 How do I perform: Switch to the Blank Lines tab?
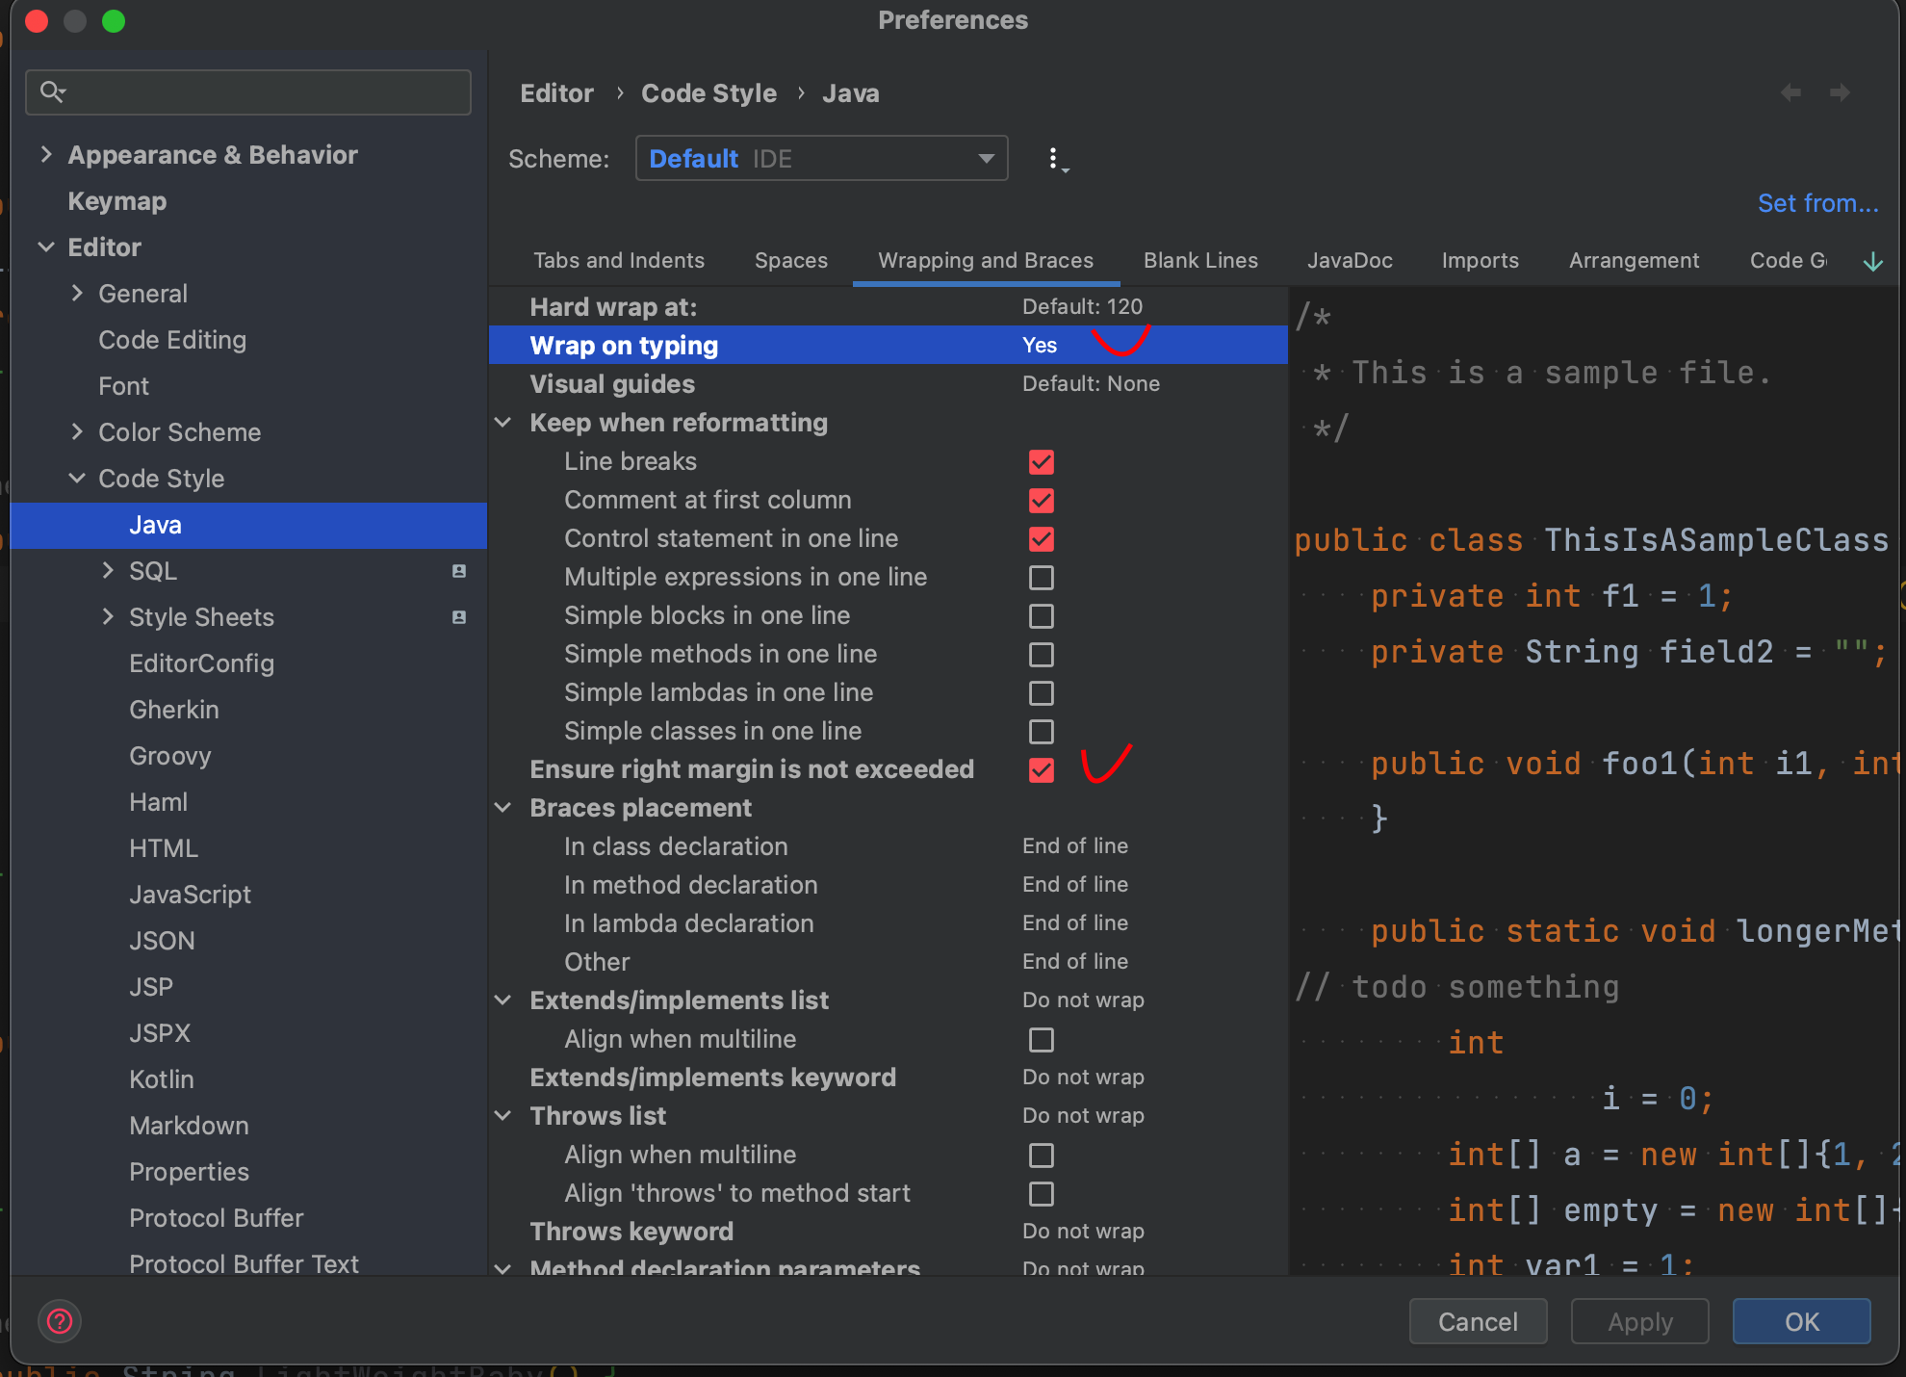(1199, 261)
